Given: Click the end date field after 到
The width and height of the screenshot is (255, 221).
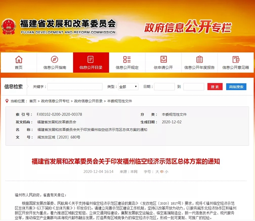Looking at the screenshot, I should (193, 87).
